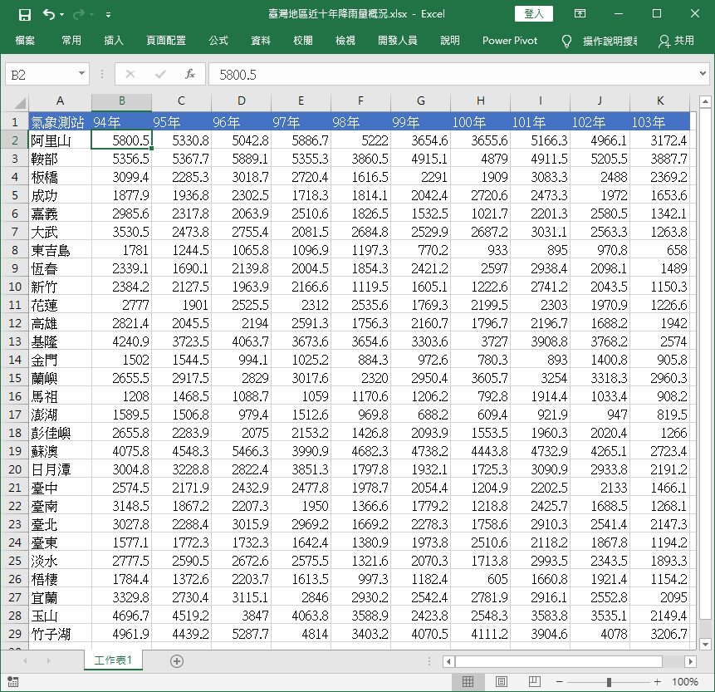
Task: Click the Cancel X icon in formula bar
Action: click(130, 74)
